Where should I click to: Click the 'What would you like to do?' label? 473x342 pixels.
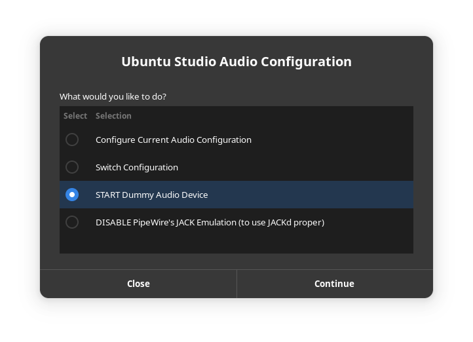pos(113,96)
